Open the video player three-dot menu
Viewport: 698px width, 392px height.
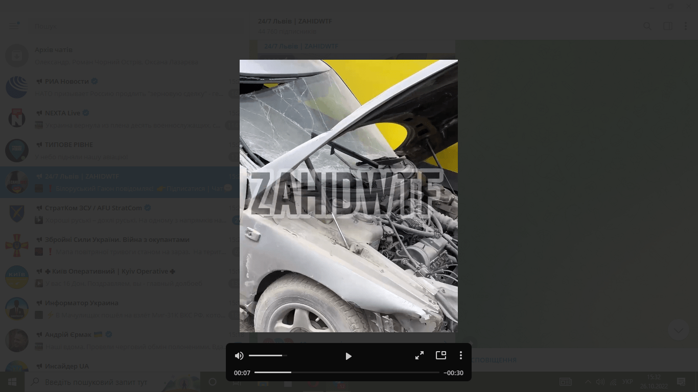click(461, 355)
